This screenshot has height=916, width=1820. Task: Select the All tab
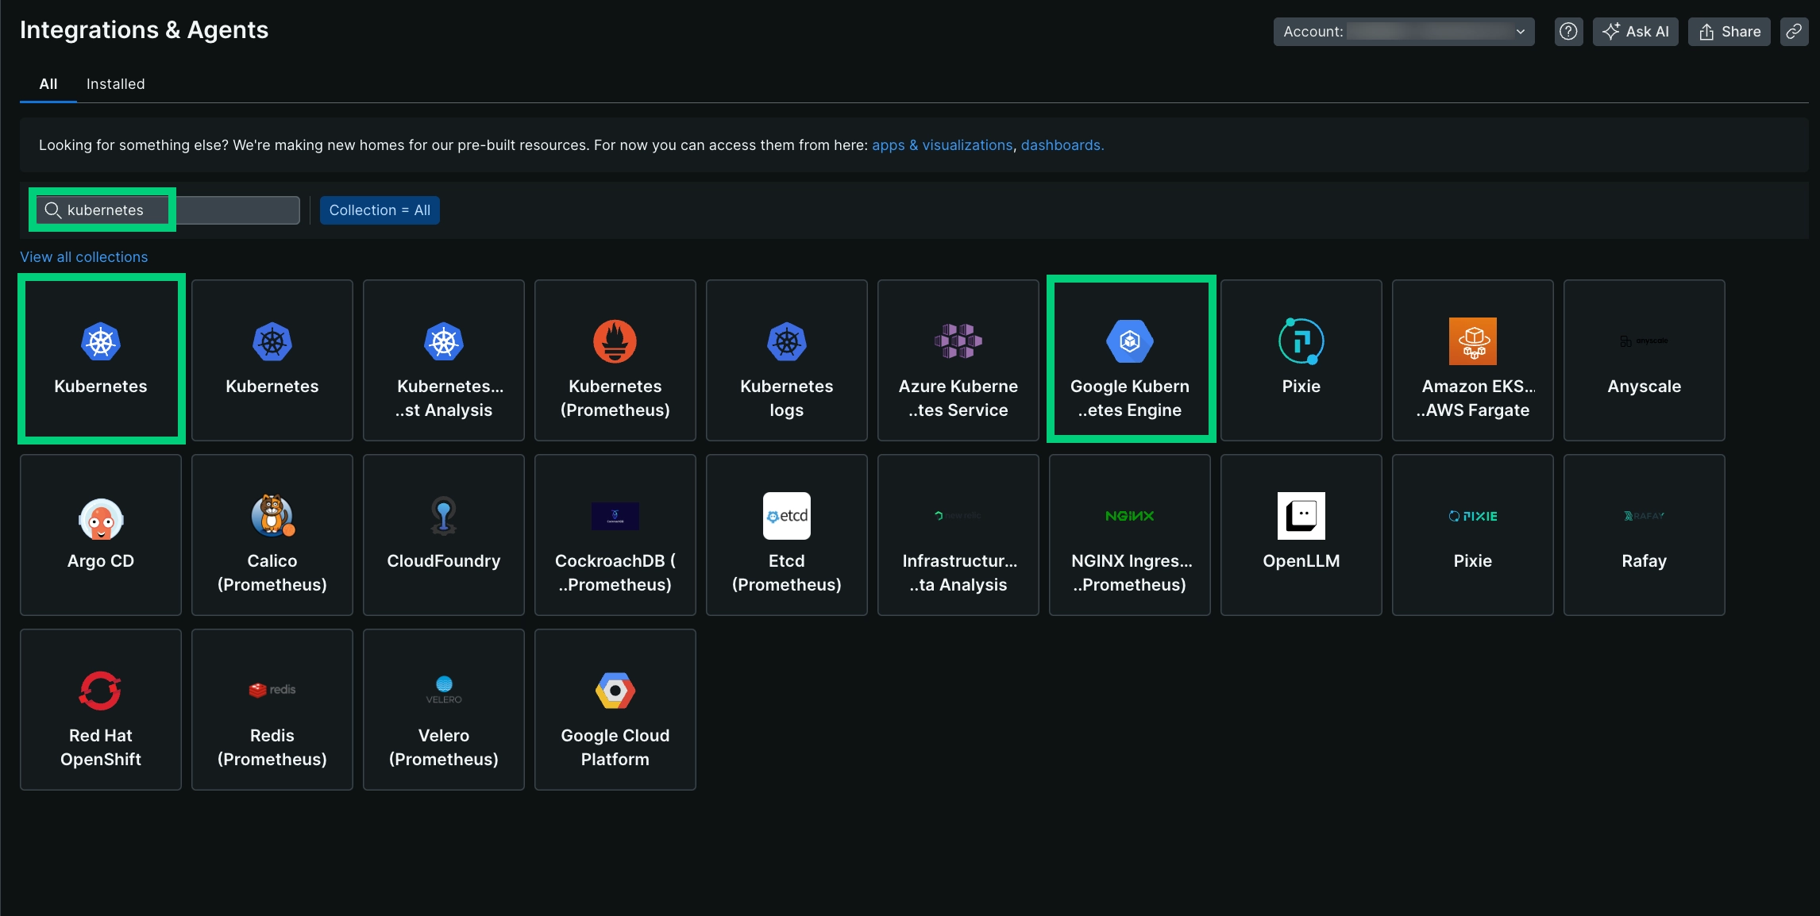tap(48, 84)
